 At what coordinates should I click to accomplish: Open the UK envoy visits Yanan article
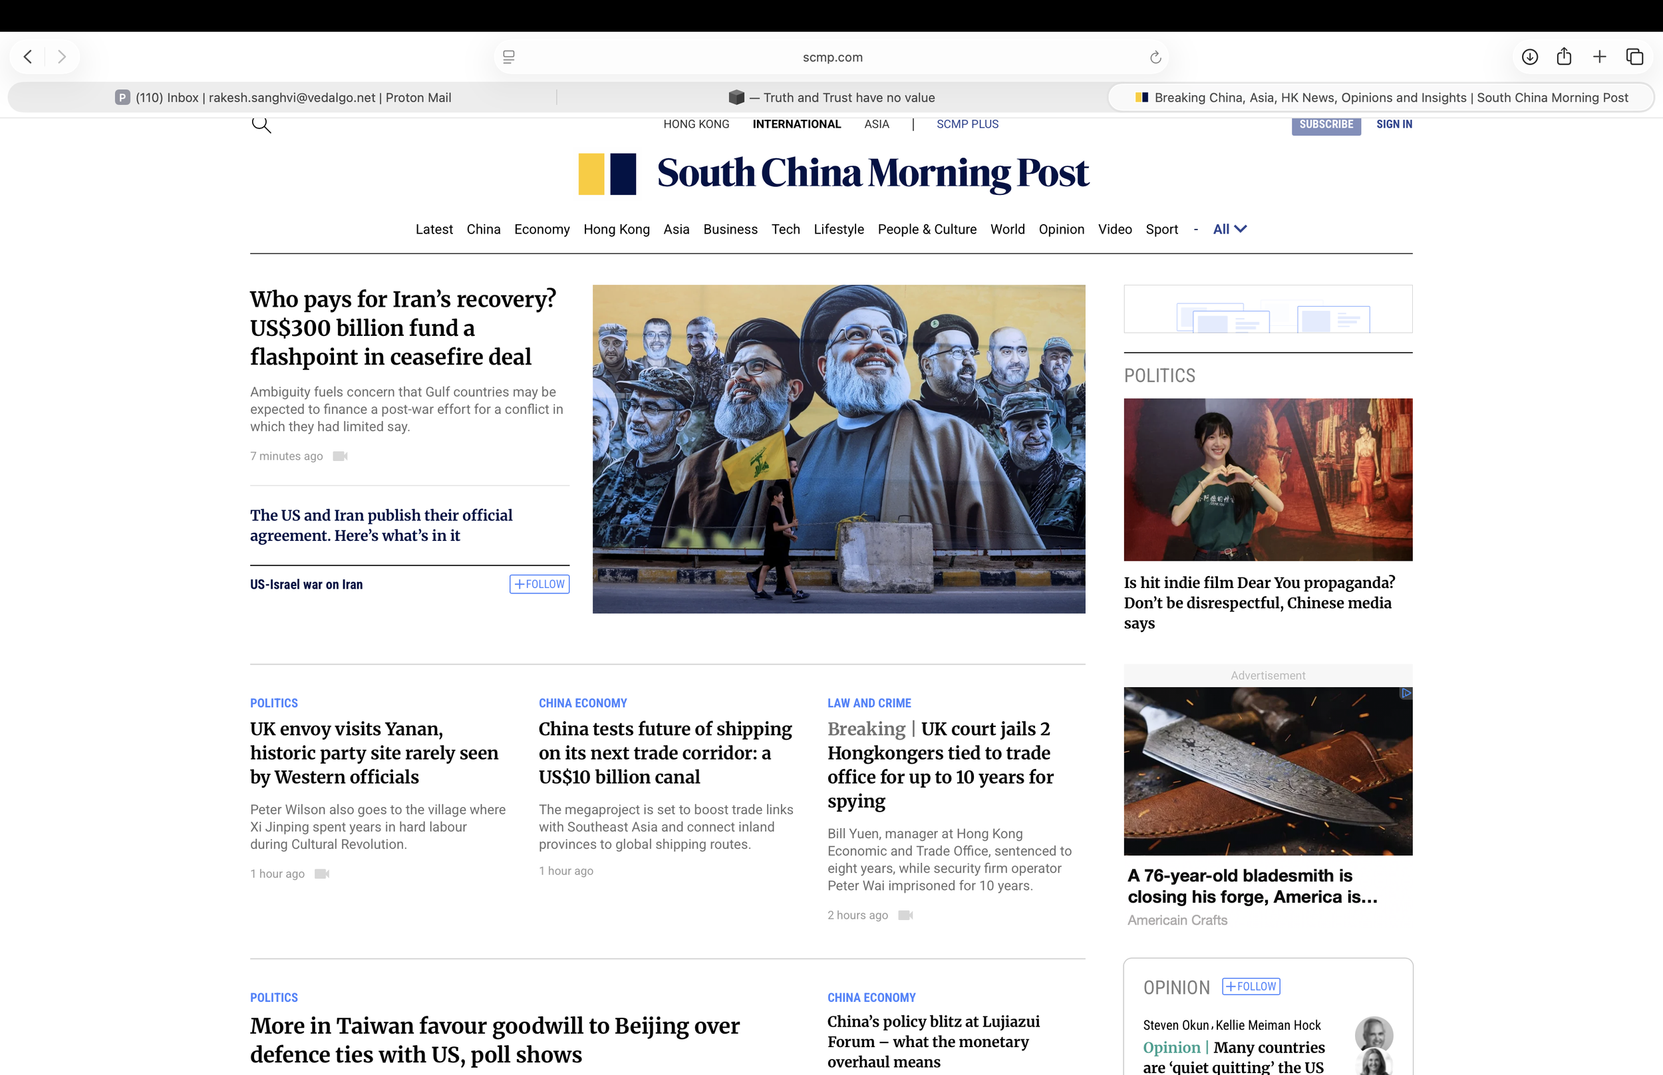pos(374,753)
